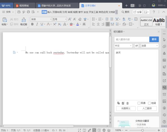Decrease paragraph indent
The height and width of the screenshot is (132, 167).
(x=107, y=19)
